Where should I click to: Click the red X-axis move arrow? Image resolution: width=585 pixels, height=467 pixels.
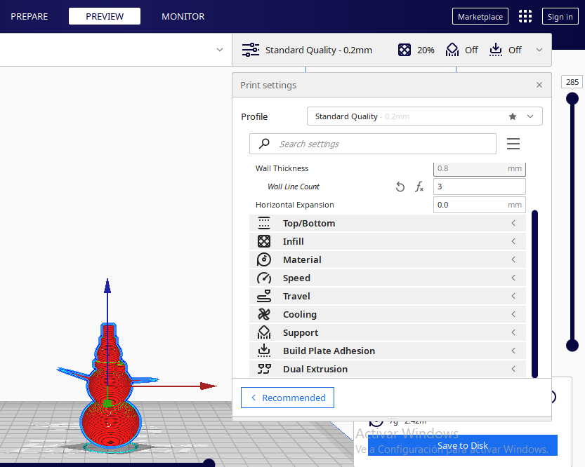[x=208, y=386]
